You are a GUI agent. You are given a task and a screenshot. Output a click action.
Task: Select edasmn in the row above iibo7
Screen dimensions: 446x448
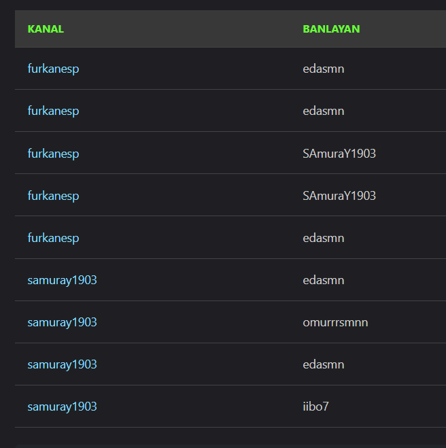[324, 364]
